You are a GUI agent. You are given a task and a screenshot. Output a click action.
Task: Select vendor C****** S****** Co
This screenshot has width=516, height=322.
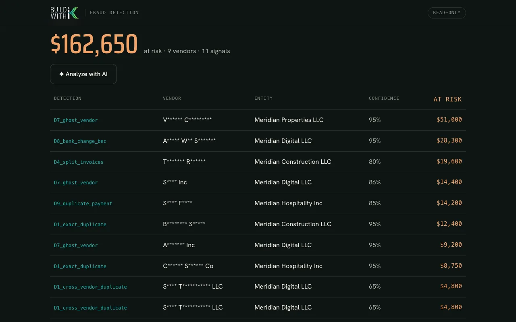click(188, 266)
